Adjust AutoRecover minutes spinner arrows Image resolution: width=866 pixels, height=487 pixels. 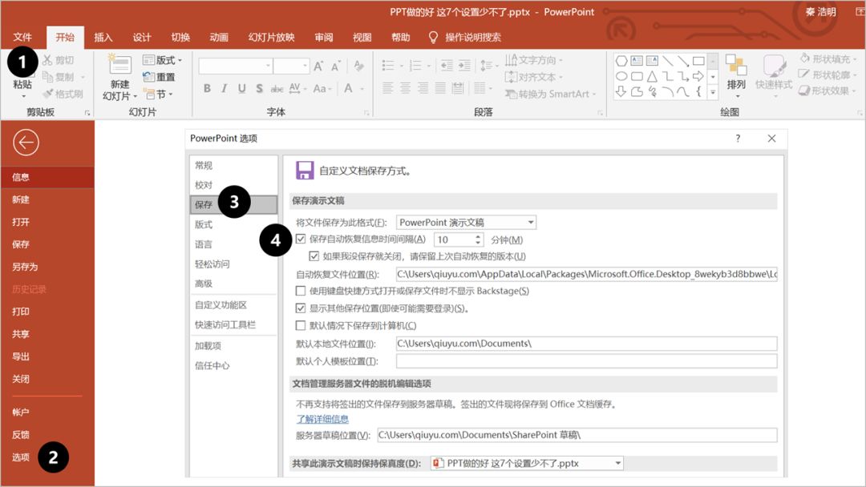[478, 239]
